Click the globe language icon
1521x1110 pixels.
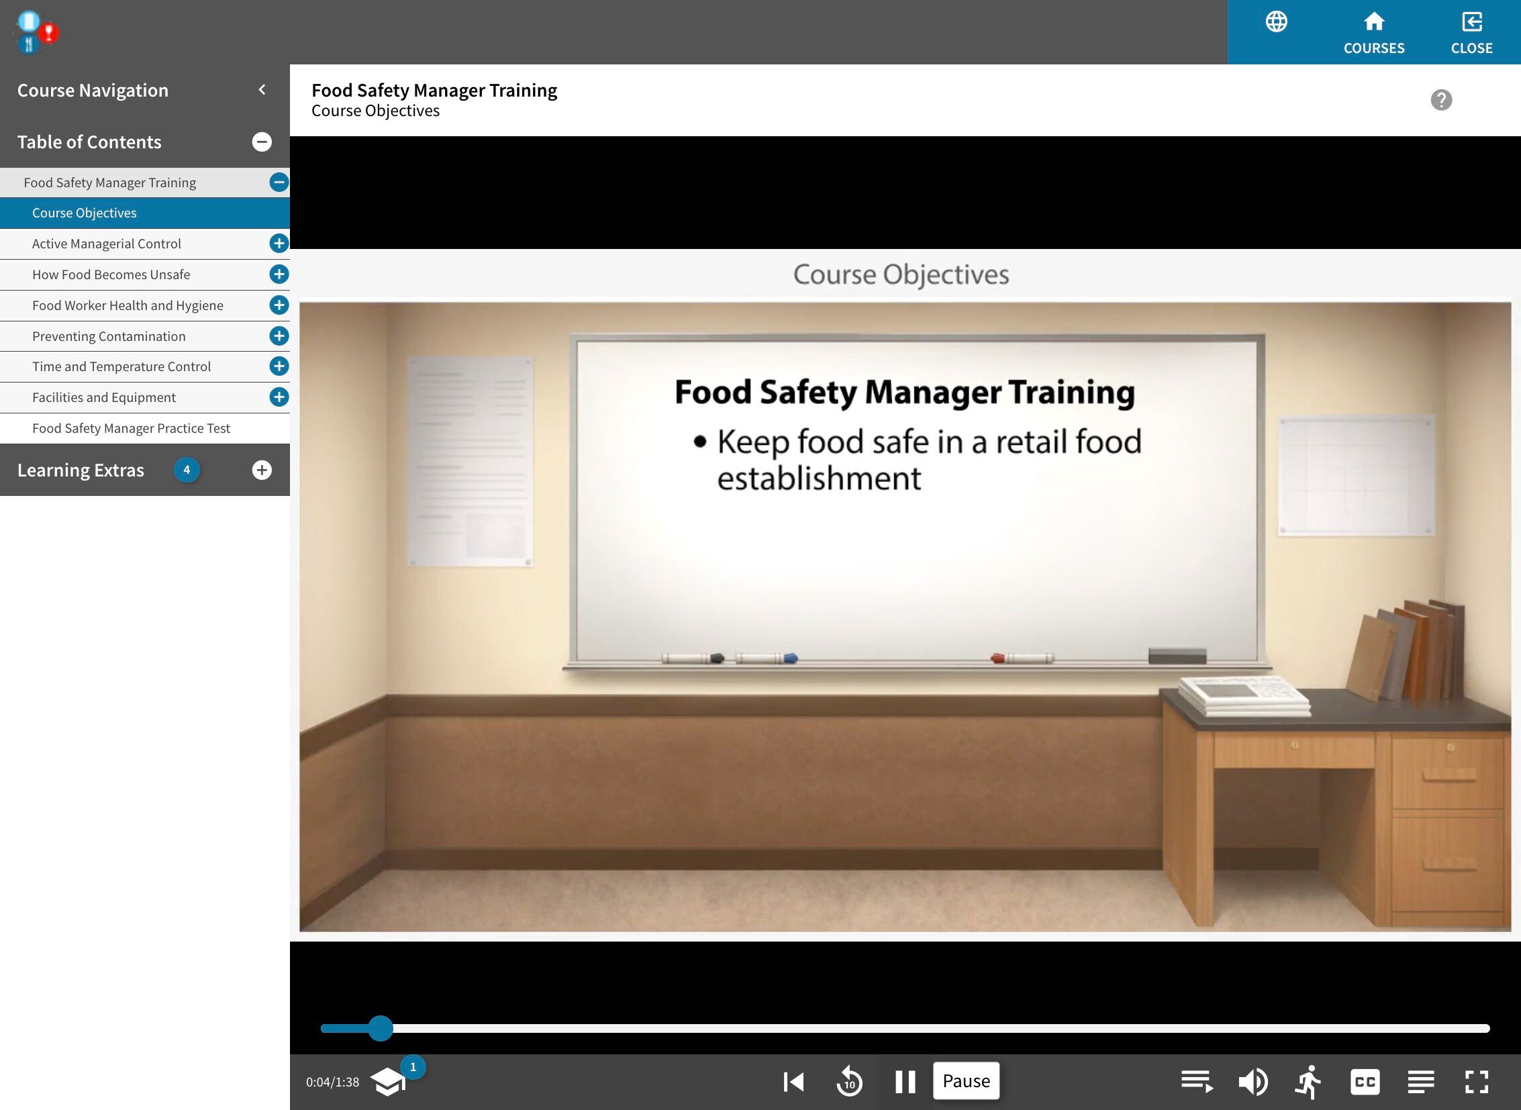[1276, 22]
